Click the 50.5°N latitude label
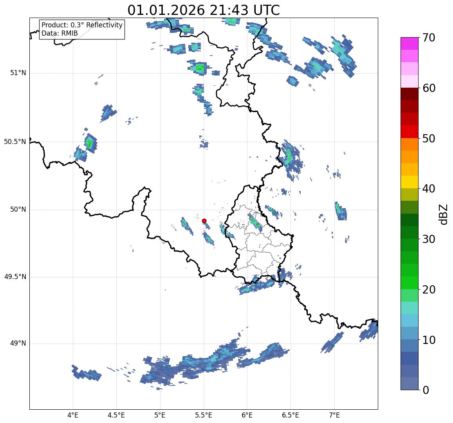The image size is (453, 423). pyautogui.click(x=15, y=142)
